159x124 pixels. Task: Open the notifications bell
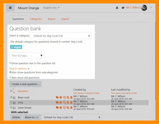click(x=117, y=8)
